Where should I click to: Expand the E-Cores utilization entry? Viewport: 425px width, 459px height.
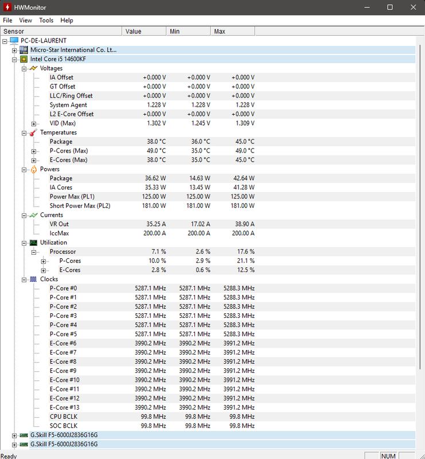pos(44,270)
